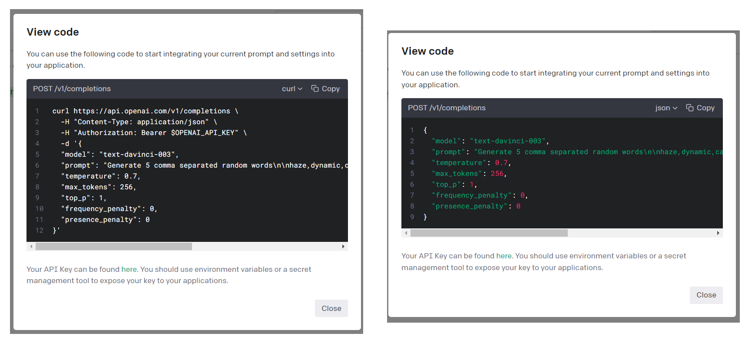Screen dimensions: 755x340
Task: Click the chevron next to the curl label
Action: pyautogui.click(x=300, y=89)
